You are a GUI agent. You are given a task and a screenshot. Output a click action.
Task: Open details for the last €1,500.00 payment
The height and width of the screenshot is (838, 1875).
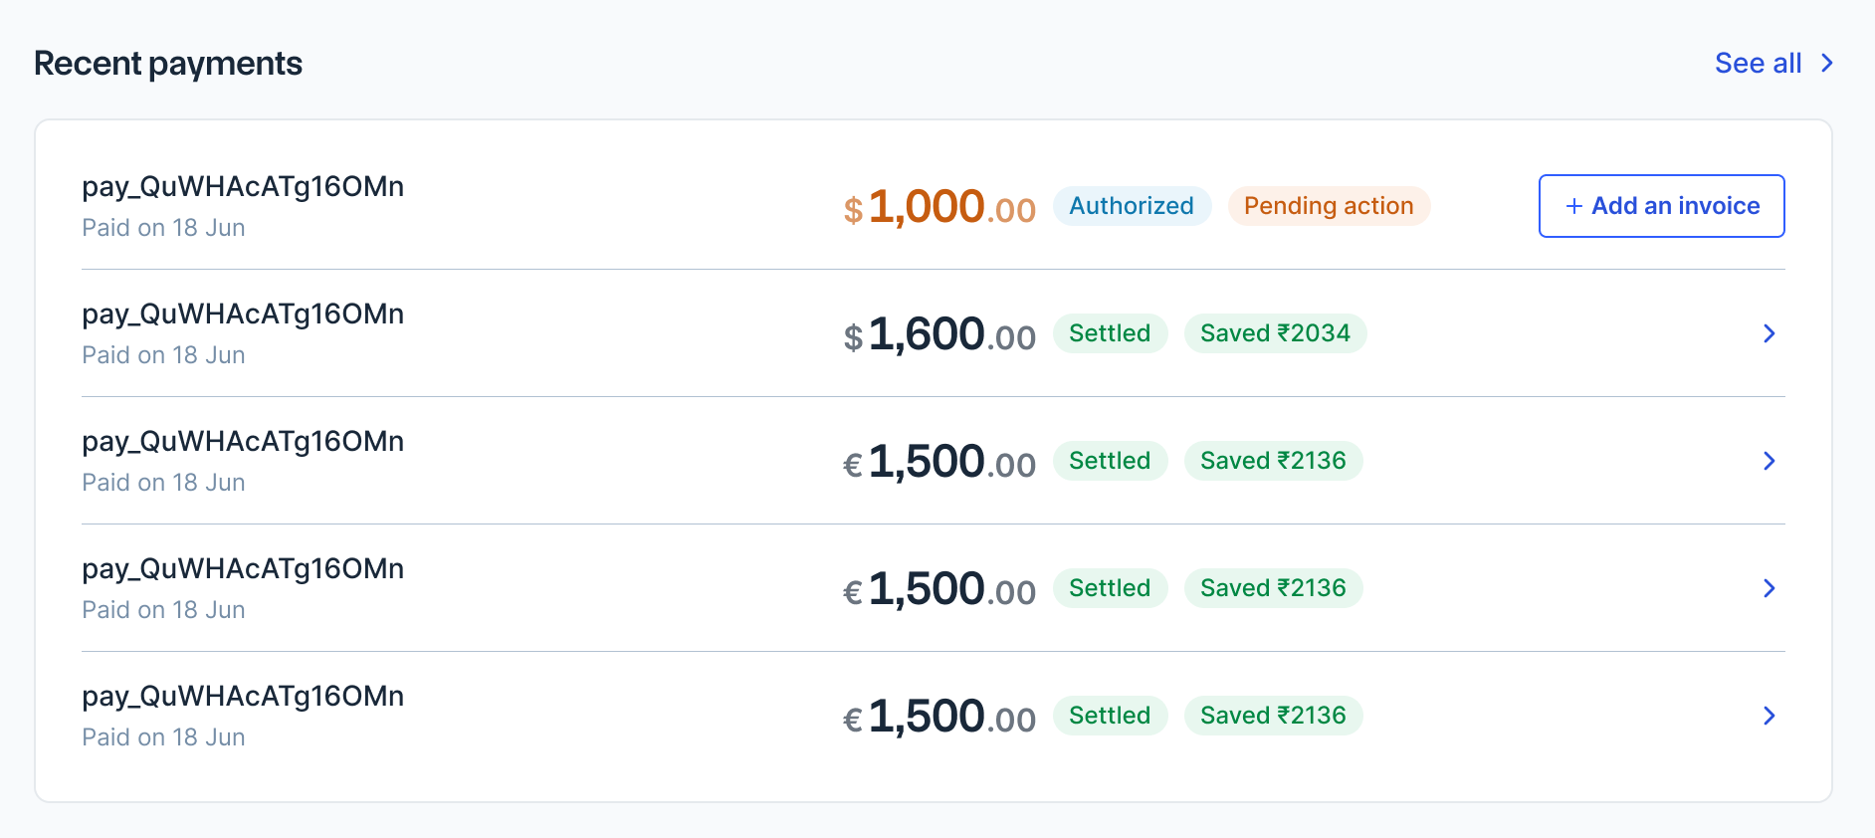(x=1769, y=715)
